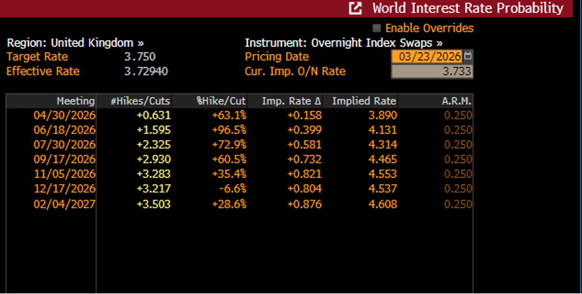Click the pop-out icon beside World Interest Rate Probability
Screen dimensions: 582x294
point(356,9)
